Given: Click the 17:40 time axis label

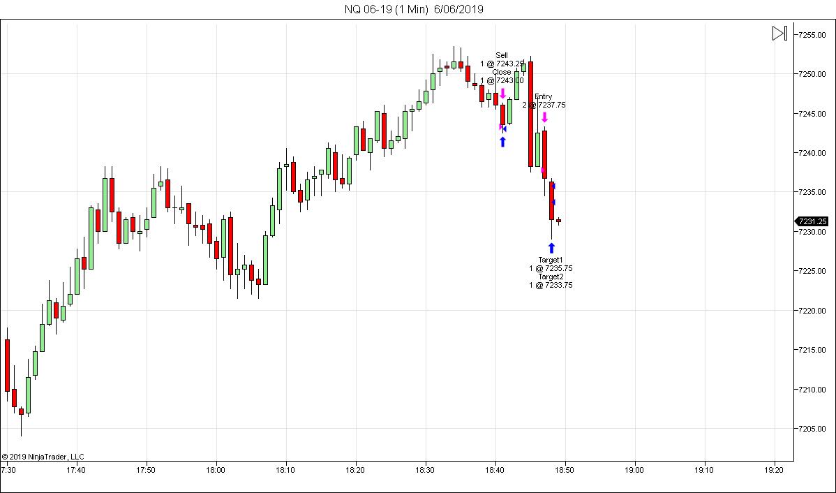Looking at the screenshot, I should click(x=75, y=470).
